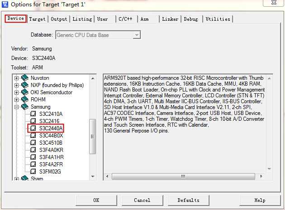This screenshot has width=285, height=210.
Task: Open the Database dropdown
Action: pyautogui.click(x=136, y=35)
